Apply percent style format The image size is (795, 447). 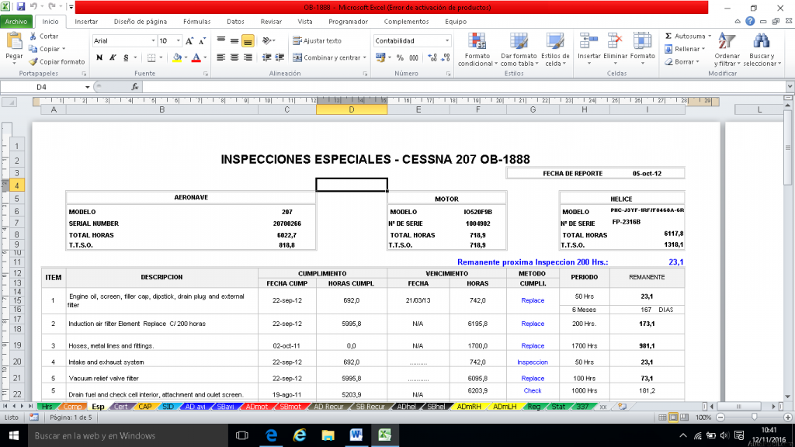[x=400, y=57]
